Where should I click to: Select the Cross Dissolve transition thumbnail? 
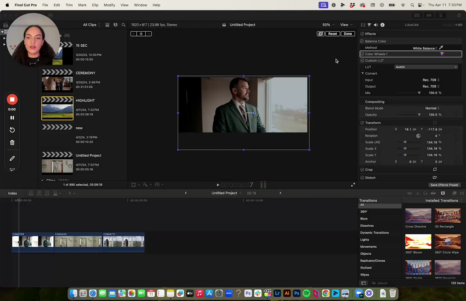(x=418, y=216)
